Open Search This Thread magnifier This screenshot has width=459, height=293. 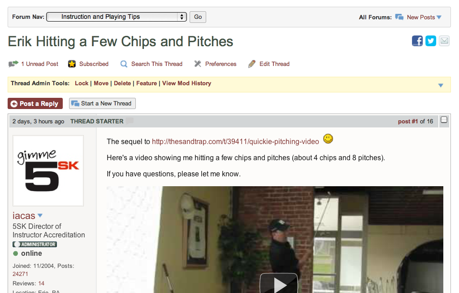click(124, 64)
